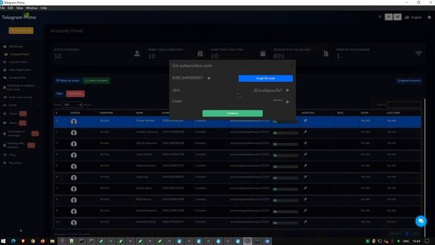435x245 pixels.
Task: Open the Edit menu
Action: (11, 8)
